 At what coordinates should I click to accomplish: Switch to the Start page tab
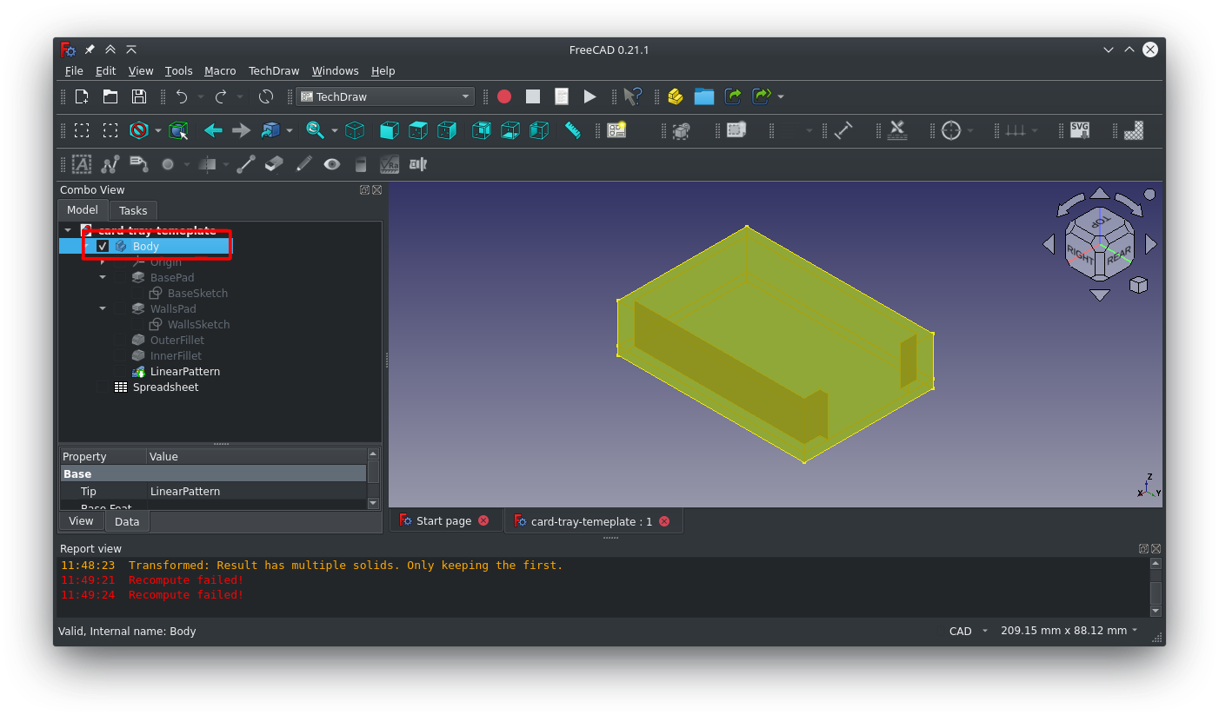click(443, 521)
